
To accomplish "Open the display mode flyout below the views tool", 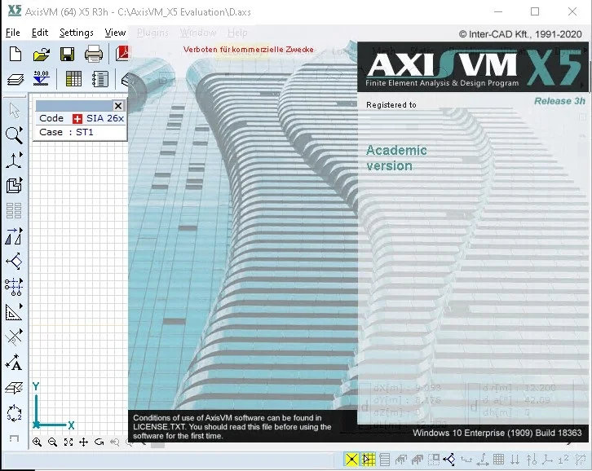I will coord(15,185).
